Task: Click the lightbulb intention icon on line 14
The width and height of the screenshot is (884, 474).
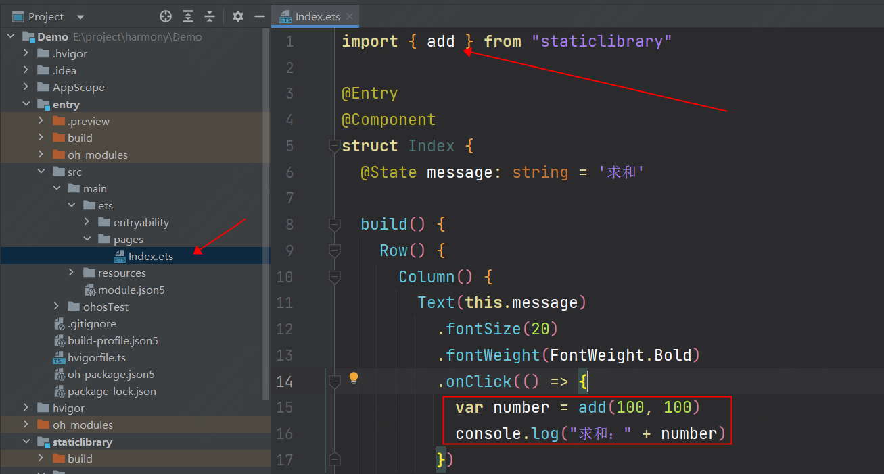Action: [353, 379]
